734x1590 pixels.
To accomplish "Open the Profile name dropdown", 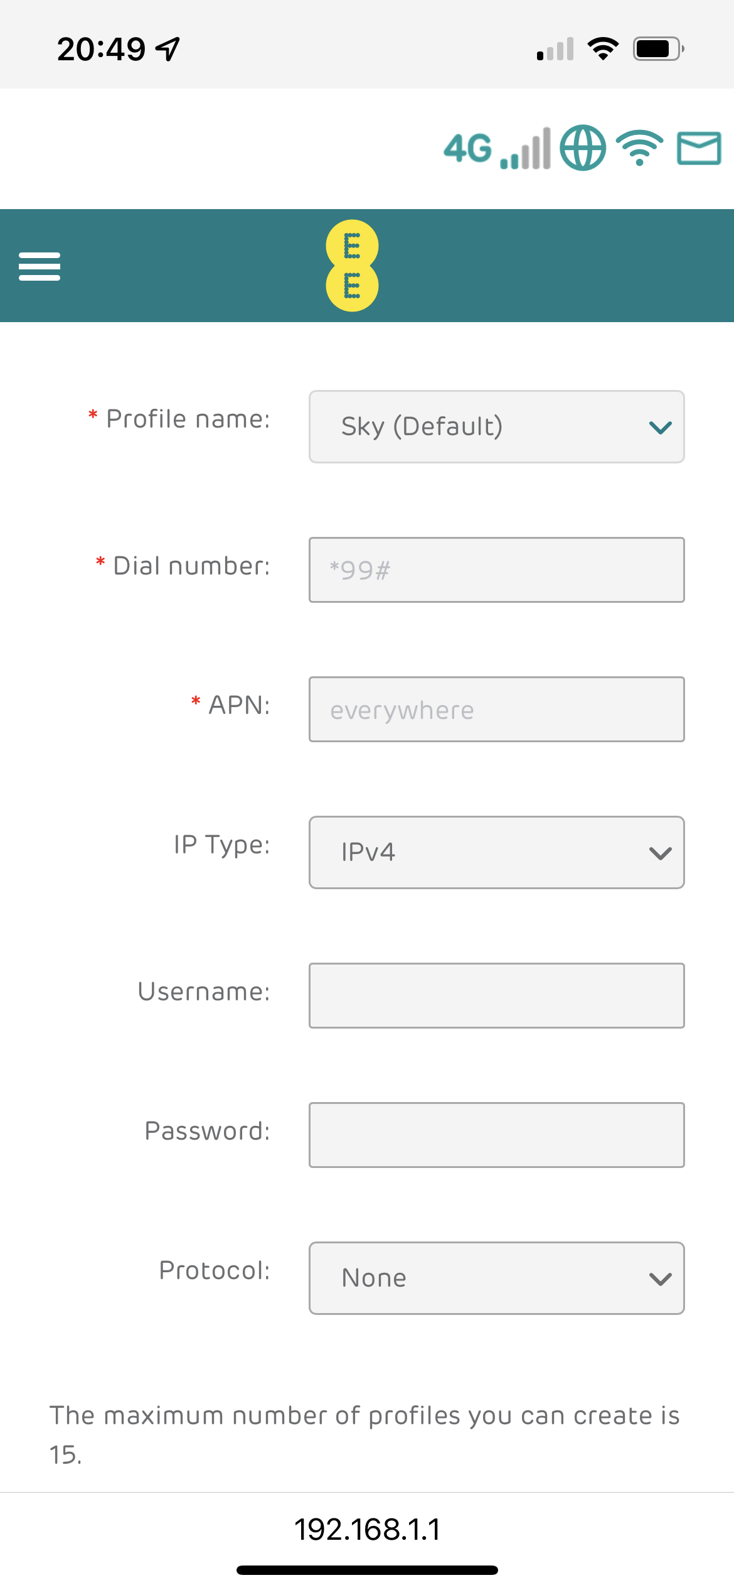I will [496, 426].
